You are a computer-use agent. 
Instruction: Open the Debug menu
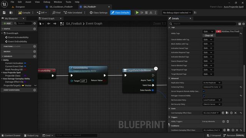[x=47, y=2]
